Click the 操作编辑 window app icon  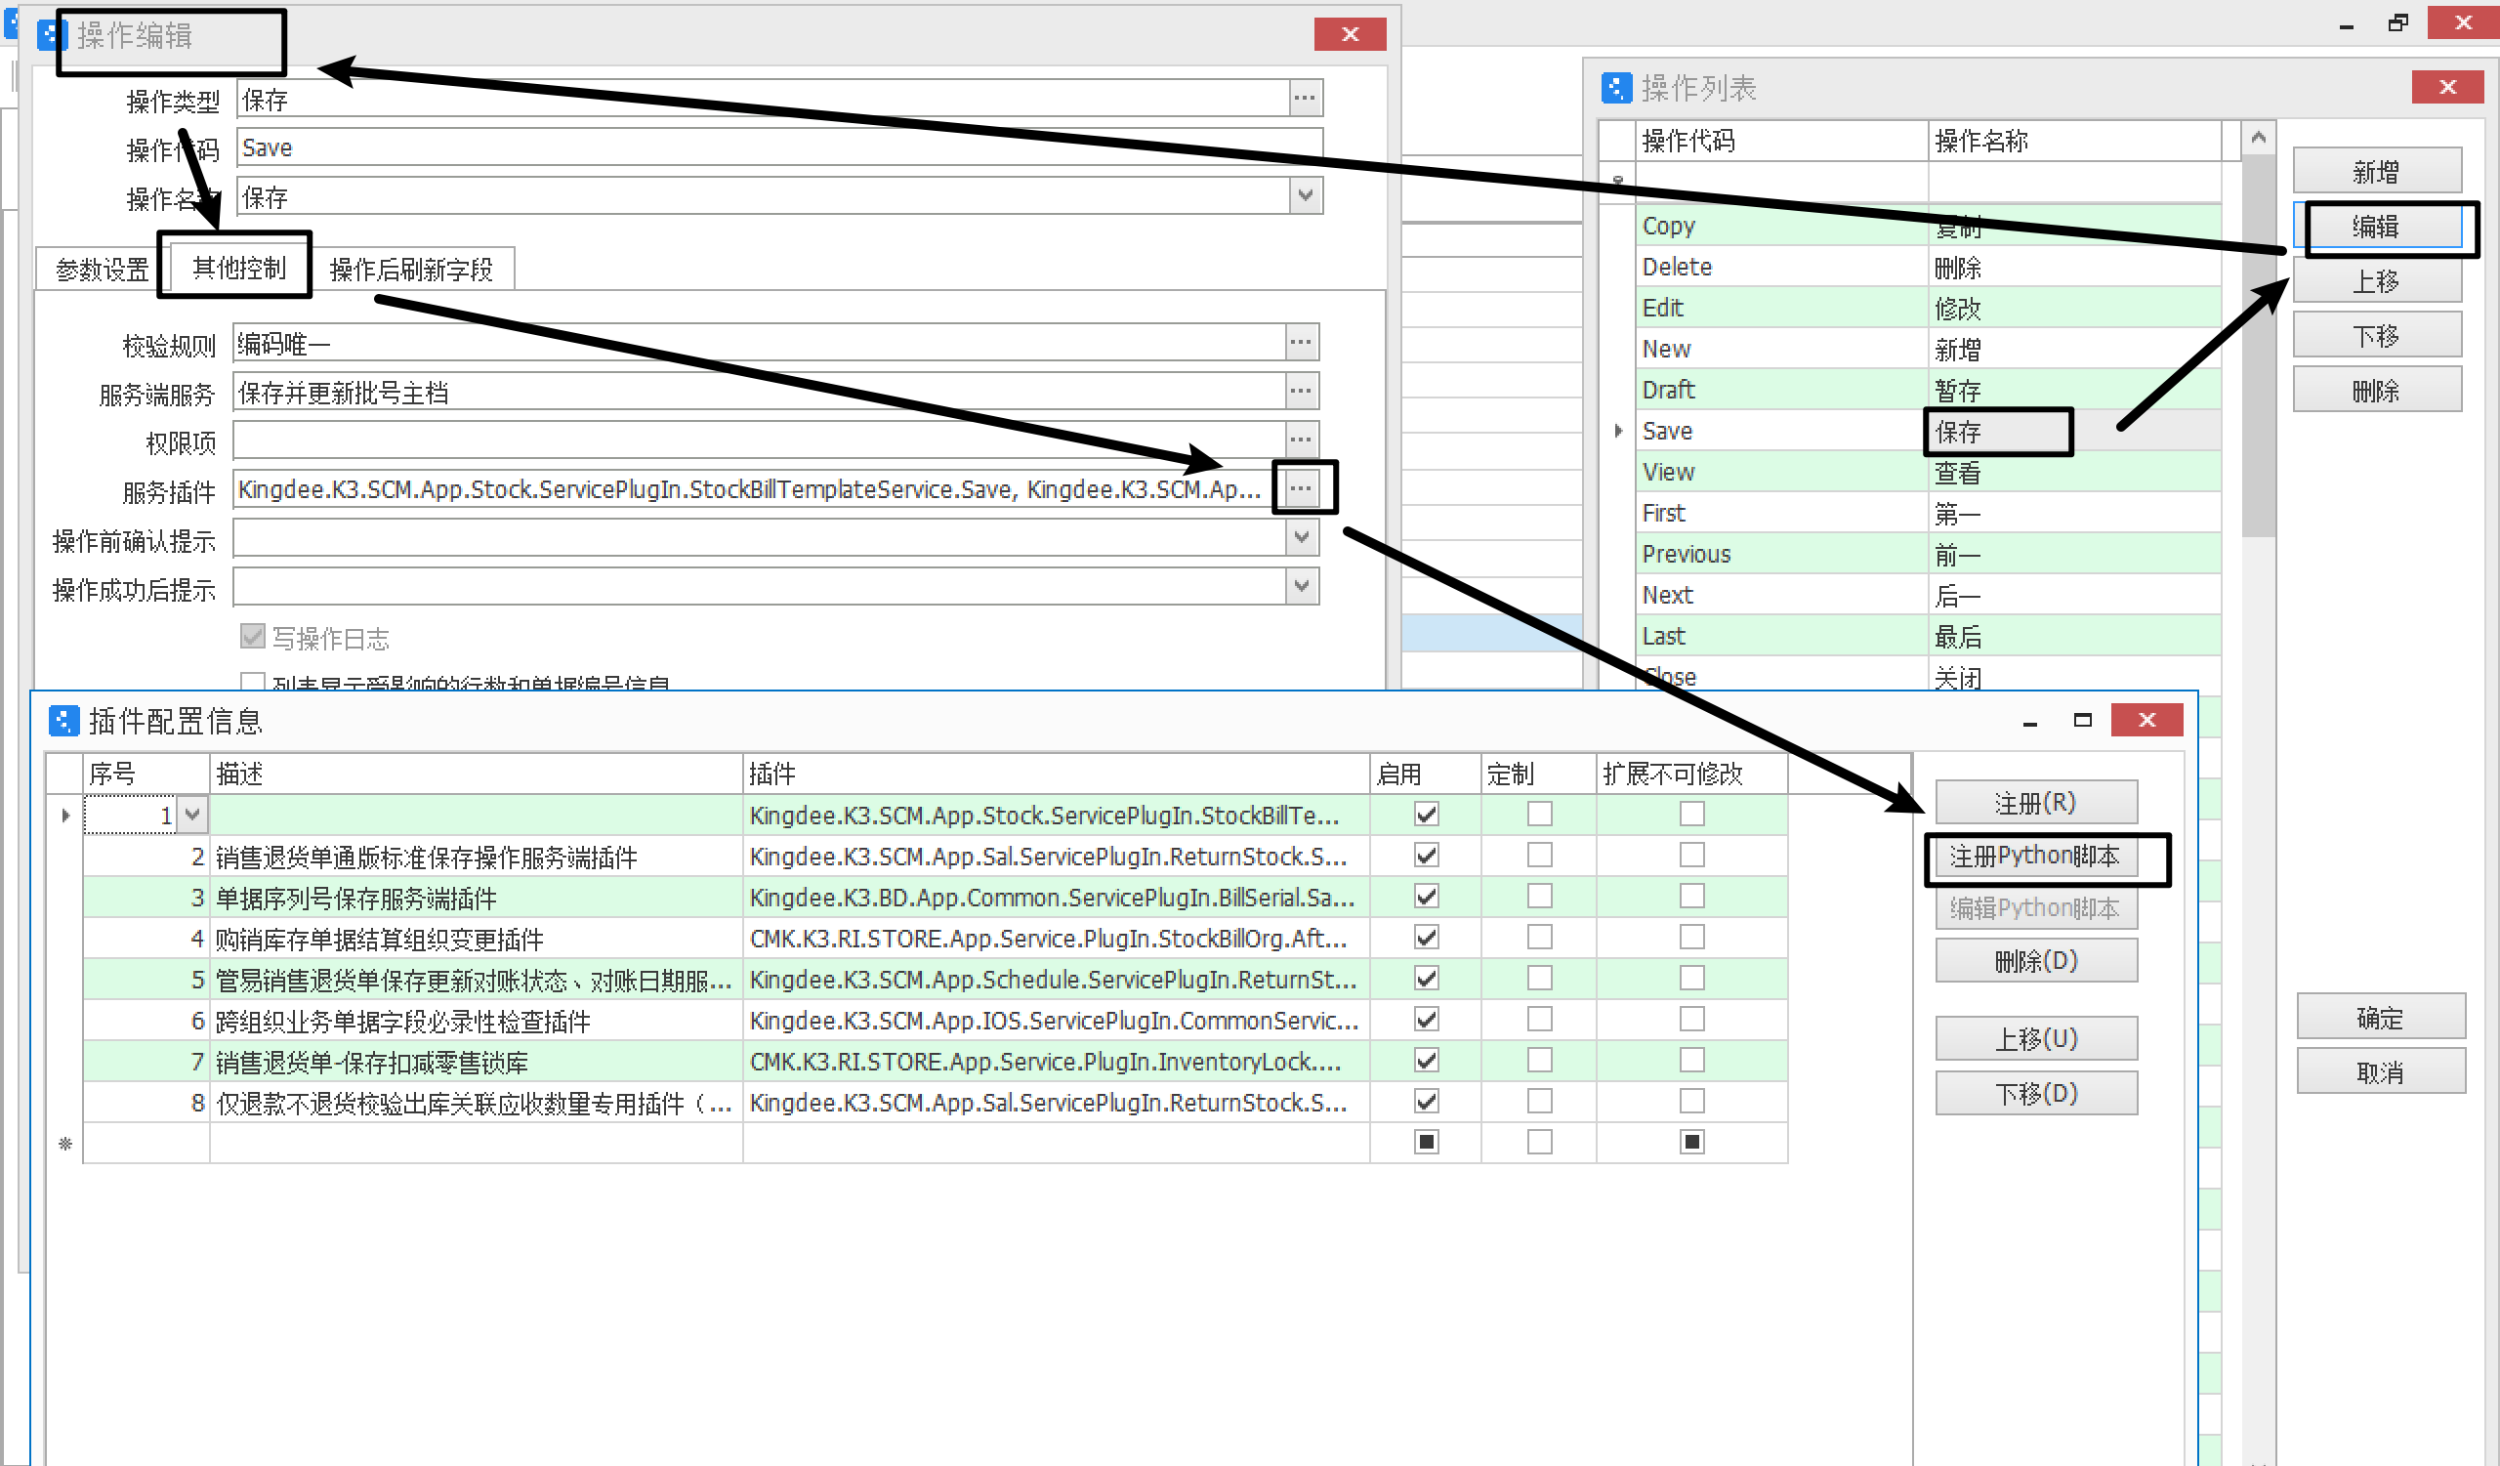(x=52, y=36)
